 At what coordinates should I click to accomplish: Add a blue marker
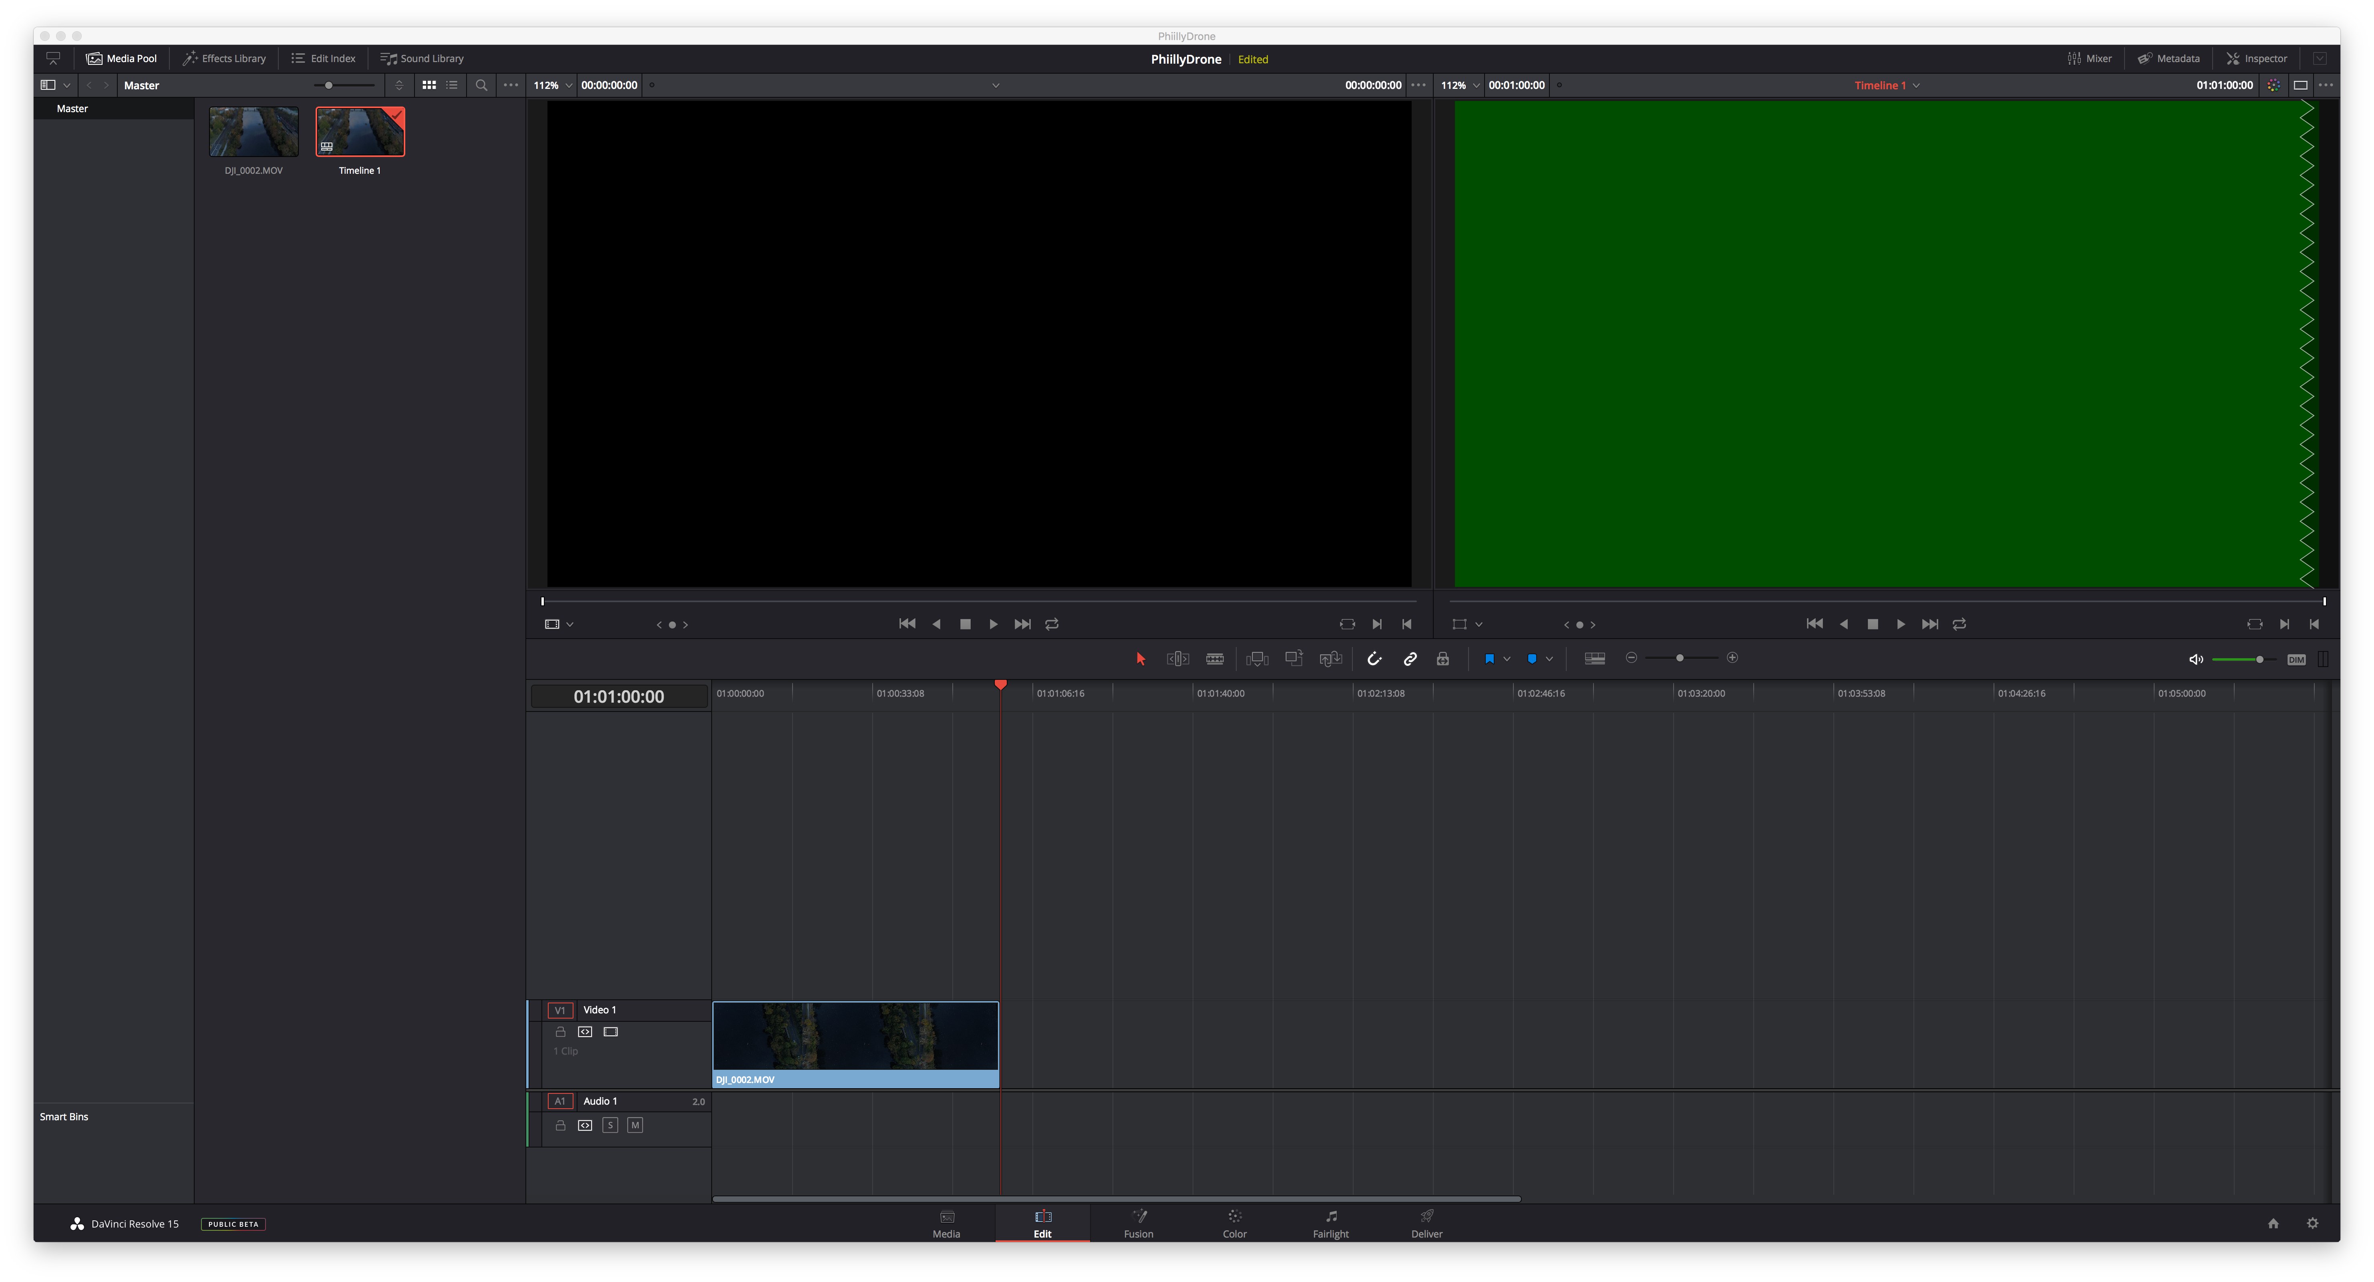point(1532,658)
